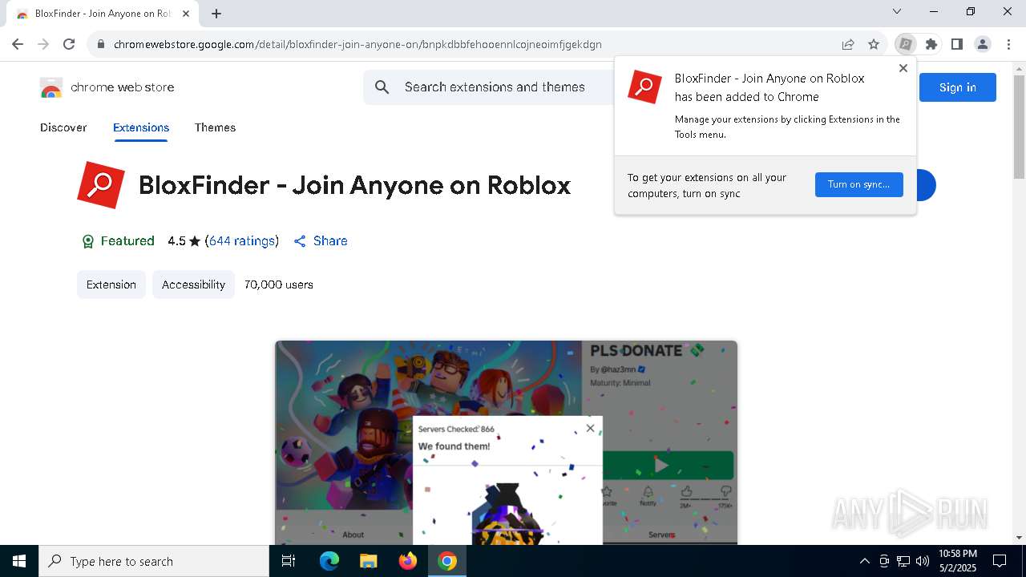This screenshot has width=1026, height=577.
Task: Go back with the browser back arrow
Action: (18, 44)
